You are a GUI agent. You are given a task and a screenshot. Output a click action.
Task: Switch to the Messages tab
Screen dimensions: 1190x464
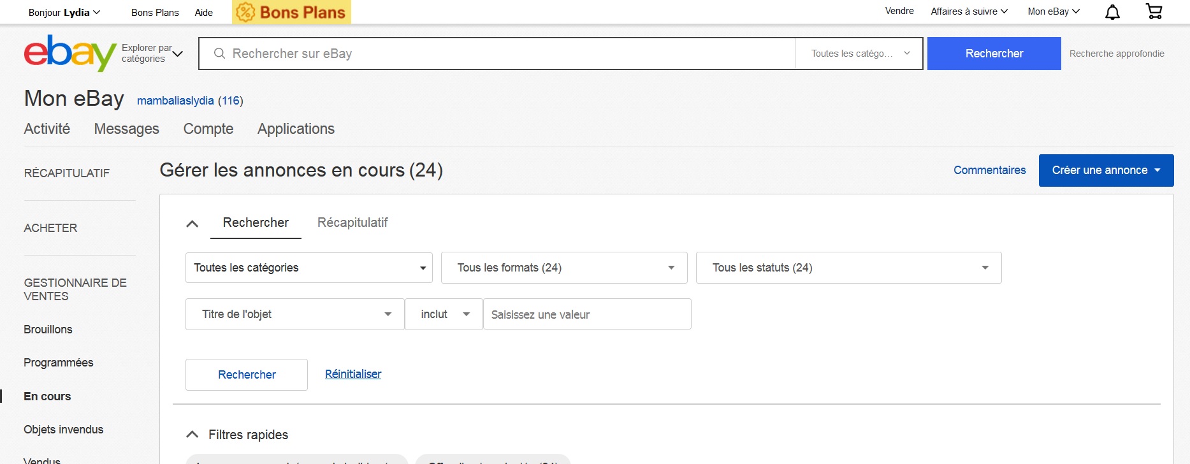click(127, 129)
